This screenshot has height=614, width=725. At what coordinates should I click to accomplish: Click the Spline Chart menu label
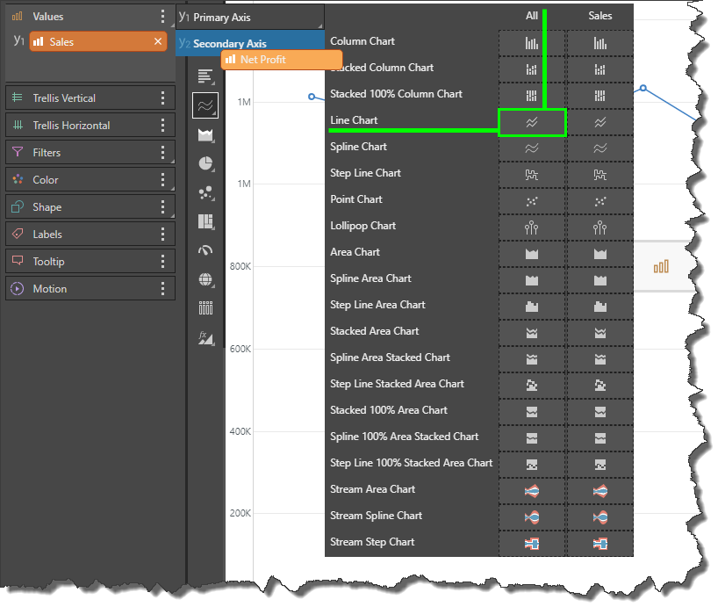click(x=358, y=147)
